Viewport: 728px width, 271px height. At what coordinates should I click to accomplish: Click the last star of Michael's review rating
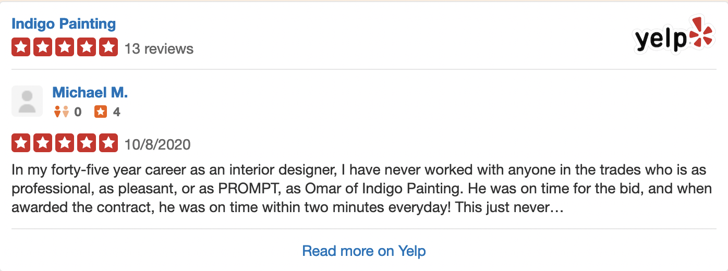(x=109, y=143)
